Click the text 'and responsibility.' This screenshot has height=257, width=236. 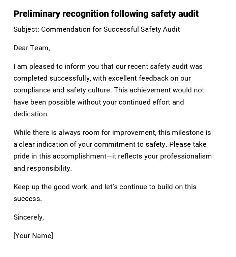tap(42, 168)
